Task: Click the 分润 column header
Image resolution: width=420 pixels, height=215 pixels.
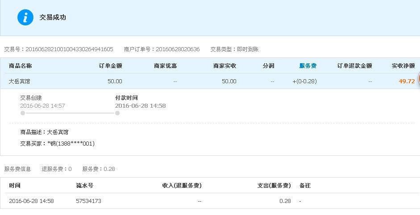Action: (x=268, y=66)
